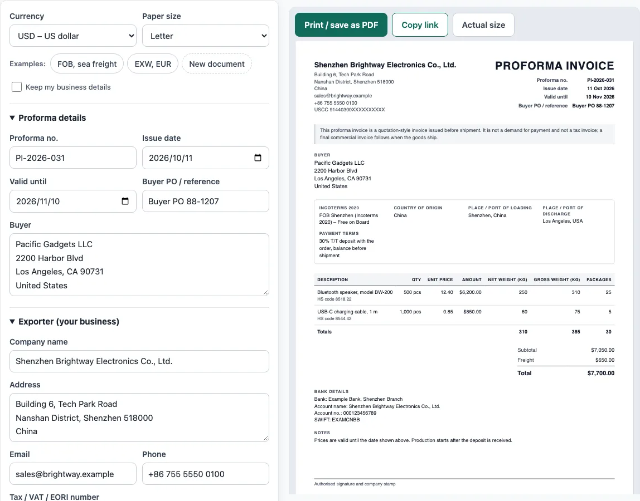Screen dimensions: 640x501
Task: Collapse the Proforma details section
Action: coord(48,118)
